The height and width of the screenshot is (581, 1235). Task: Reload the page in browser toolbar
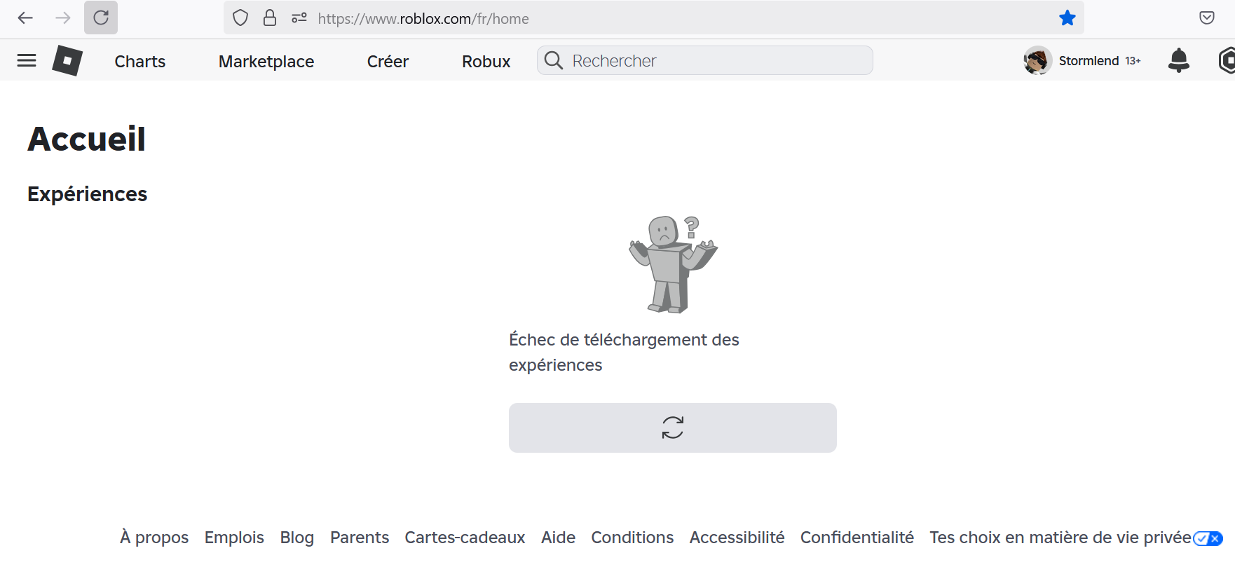click(x=101, y=18)
